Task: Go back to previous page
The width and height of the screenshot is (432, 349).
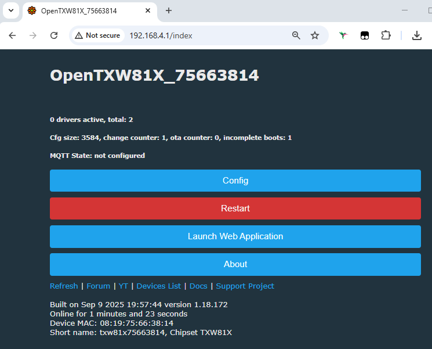Action: pos(12,35)
